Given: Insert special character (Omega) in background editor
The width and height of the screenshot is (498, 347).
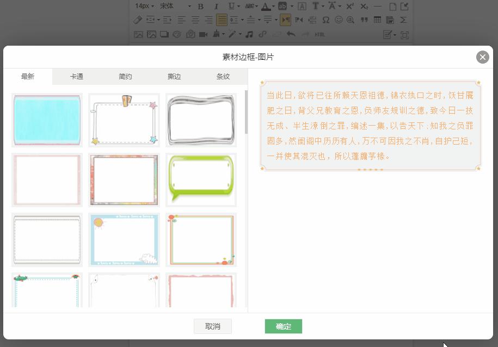Looking at the screenshot, I should pos(325,20).
